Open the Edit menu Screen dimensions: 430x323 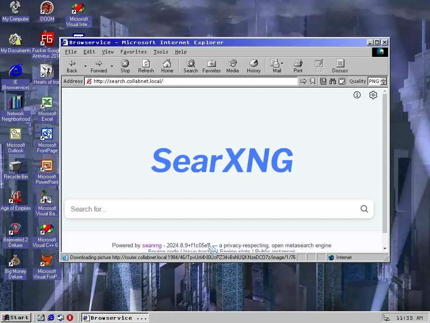89,52
